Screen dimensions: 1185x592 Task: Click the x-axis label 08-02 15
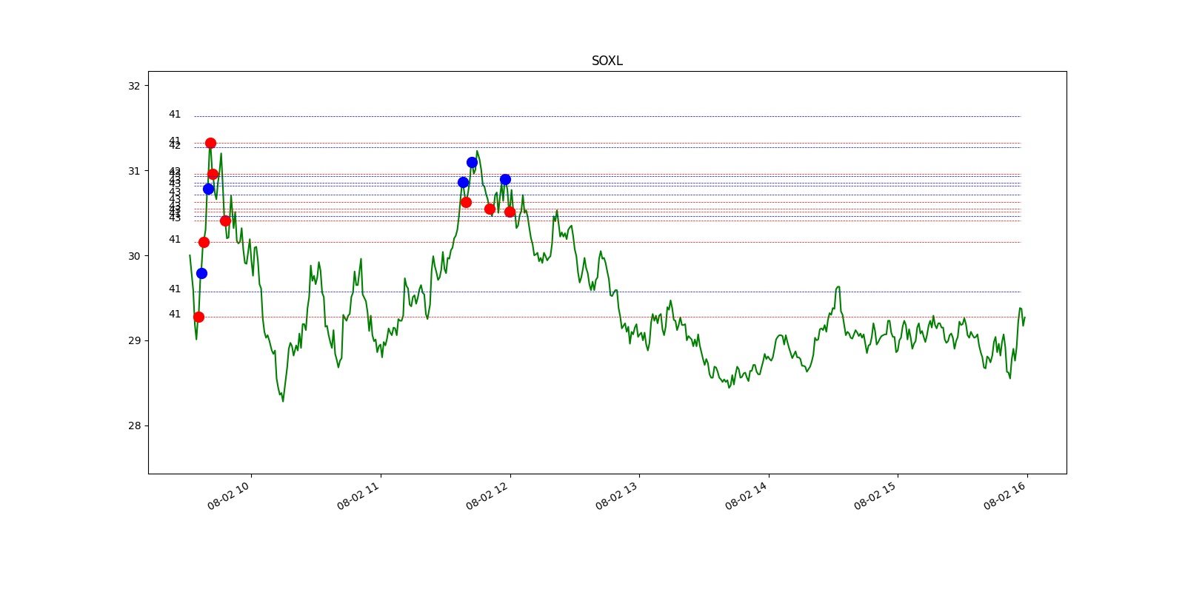[875, 496]
